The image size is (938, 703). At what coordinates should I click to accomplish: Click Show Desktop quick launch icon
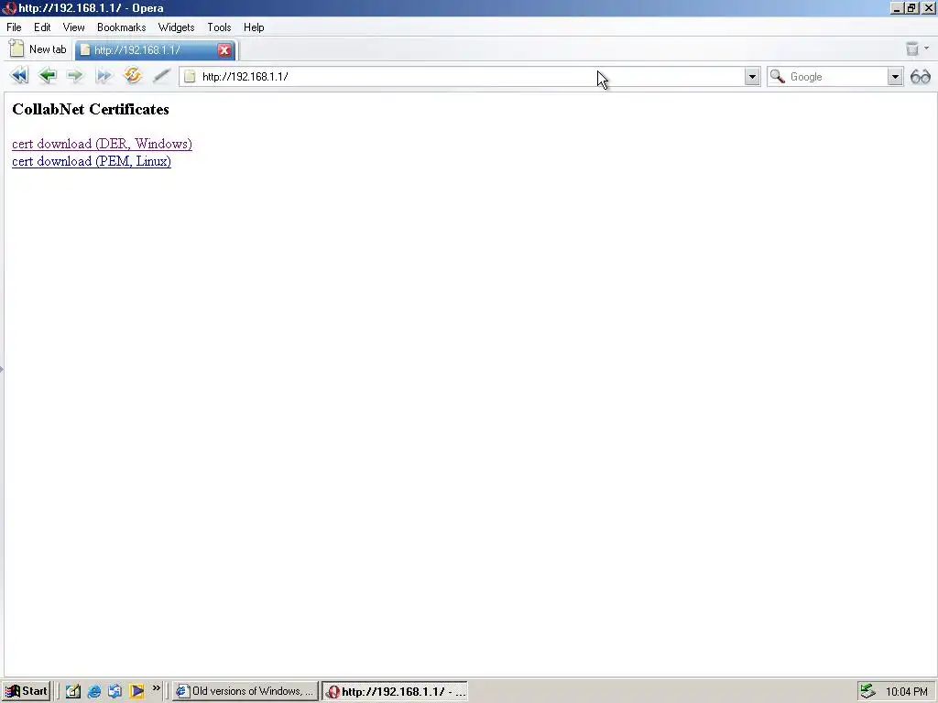pos(73,691)
